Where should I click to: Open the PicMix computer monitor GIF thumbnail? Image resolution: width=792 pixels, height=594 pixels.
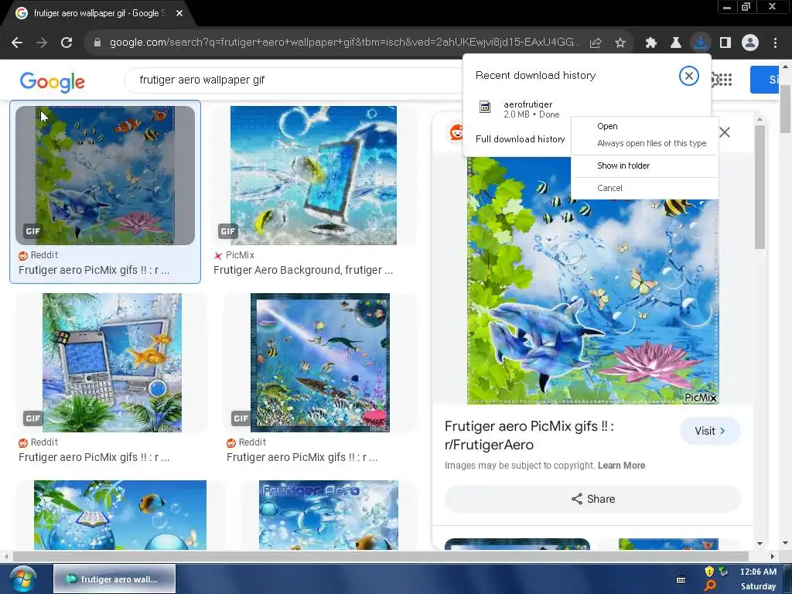[x=313, y=176]
